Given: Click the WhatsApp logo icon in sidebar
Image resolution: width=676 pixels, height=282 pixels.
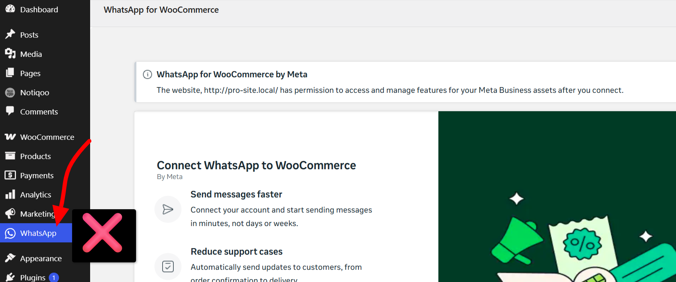Looking at the screenshot, I should pos(10,233).
